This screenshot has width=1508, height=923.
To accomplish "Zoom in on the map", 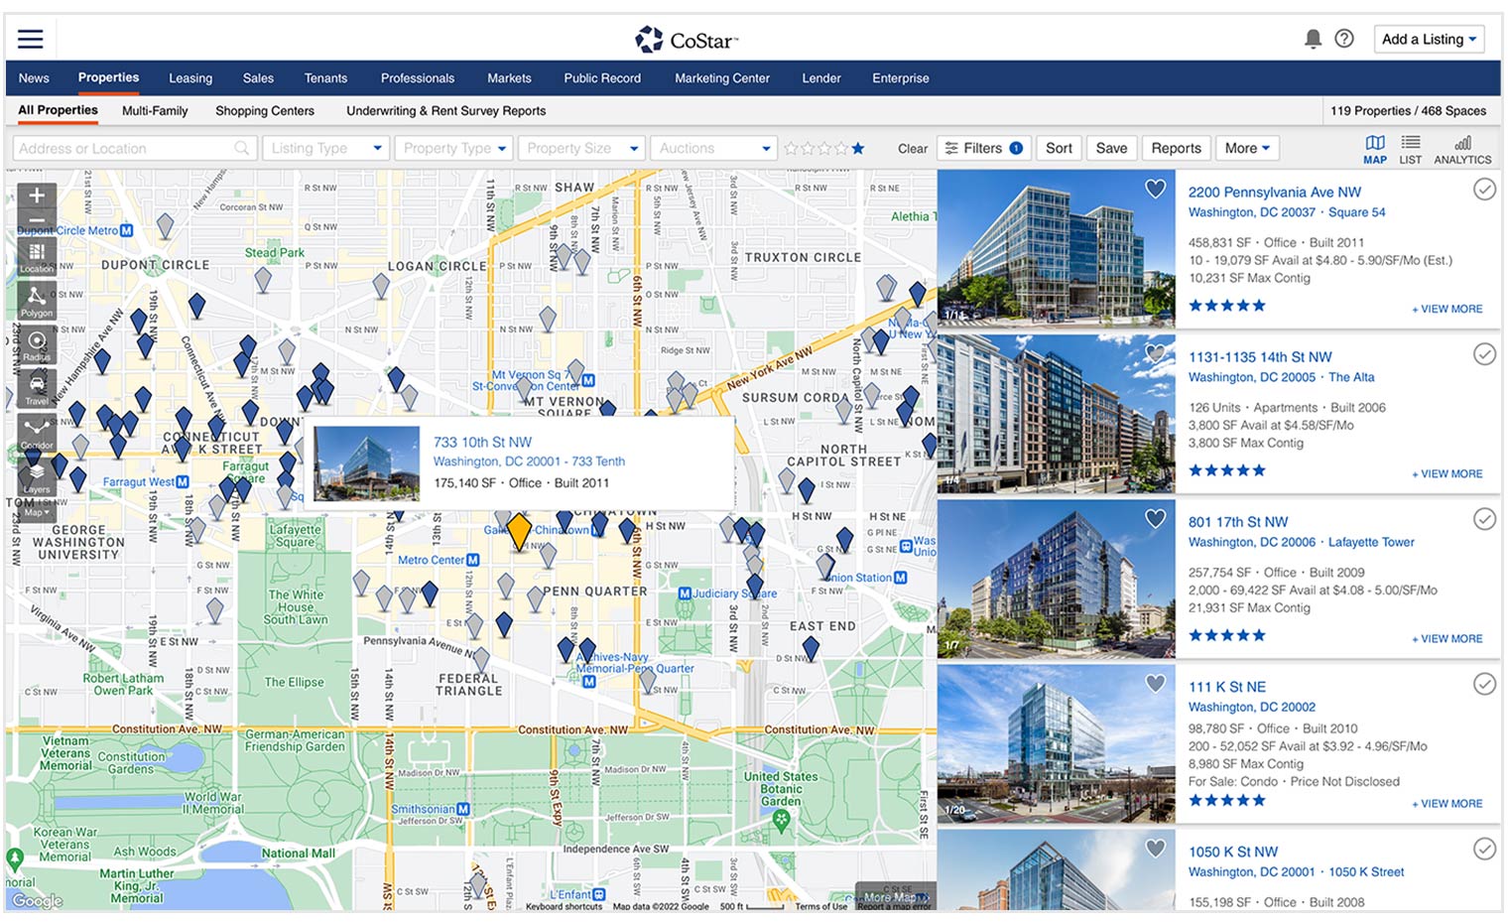I will pos(37,196).
